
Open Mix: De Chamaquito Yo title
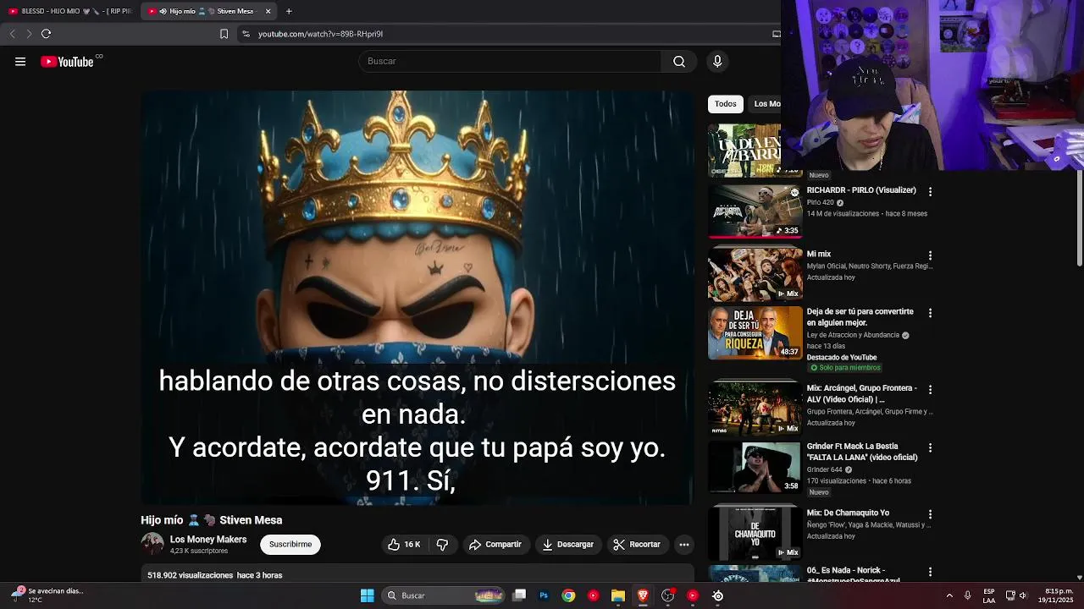coord(848,513)
